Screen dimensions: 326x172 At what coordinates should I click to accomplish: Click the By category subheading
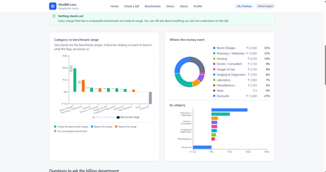coord(177,105)
